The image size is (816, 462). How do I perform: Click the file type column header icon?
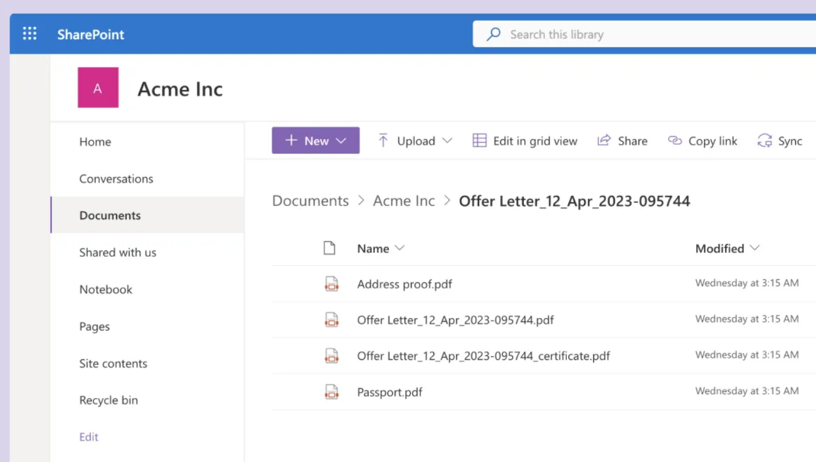coord(329,248)
